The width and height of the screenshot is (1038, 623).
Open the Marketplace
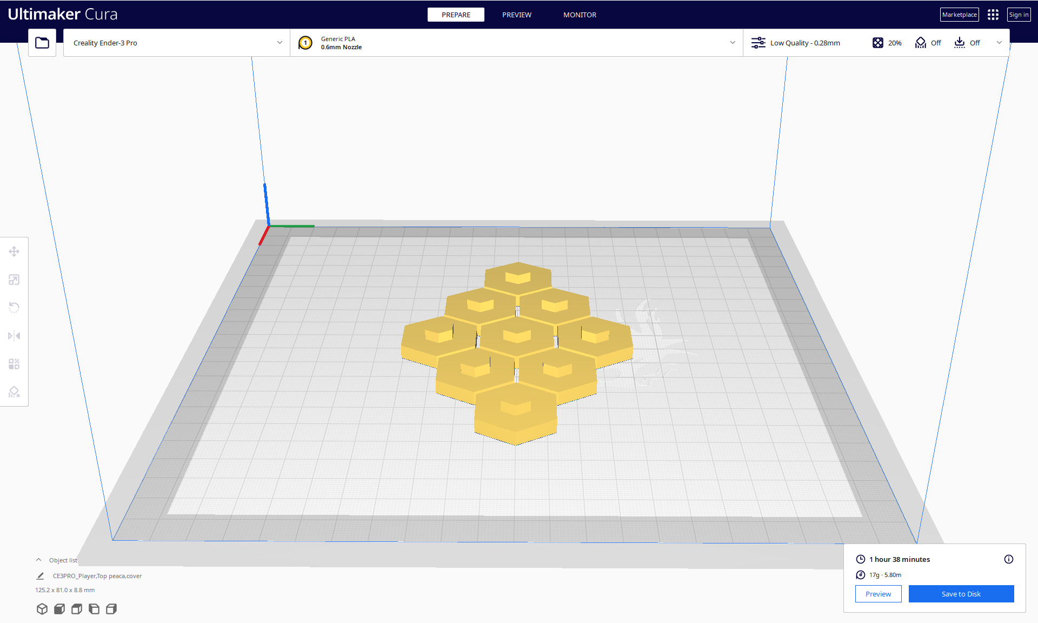[x=959, y=15]
